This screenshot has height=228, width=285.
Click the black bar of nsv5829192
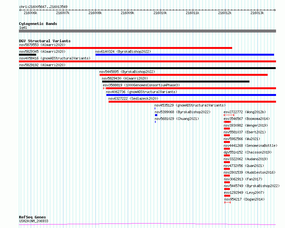[147, 68]
